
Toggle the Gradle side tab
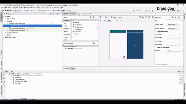tap(185, 17)
